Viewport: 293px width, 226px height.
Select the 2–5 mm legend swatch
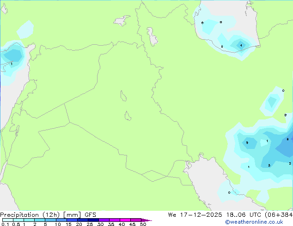point(40,220)
